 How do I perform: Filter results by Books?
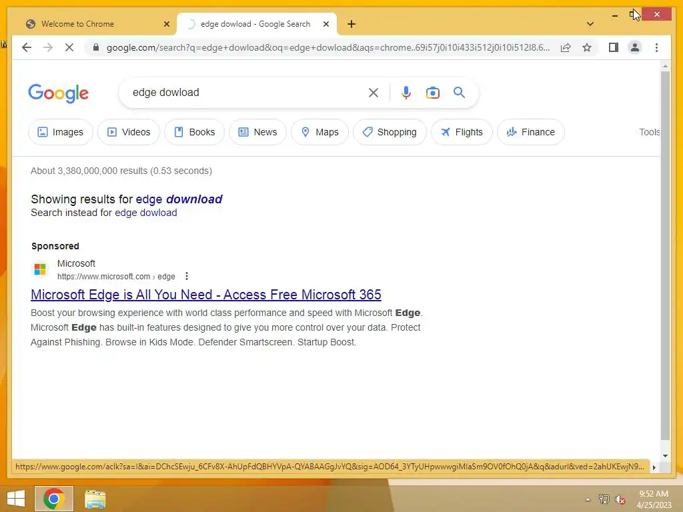(x=194, y=132)
